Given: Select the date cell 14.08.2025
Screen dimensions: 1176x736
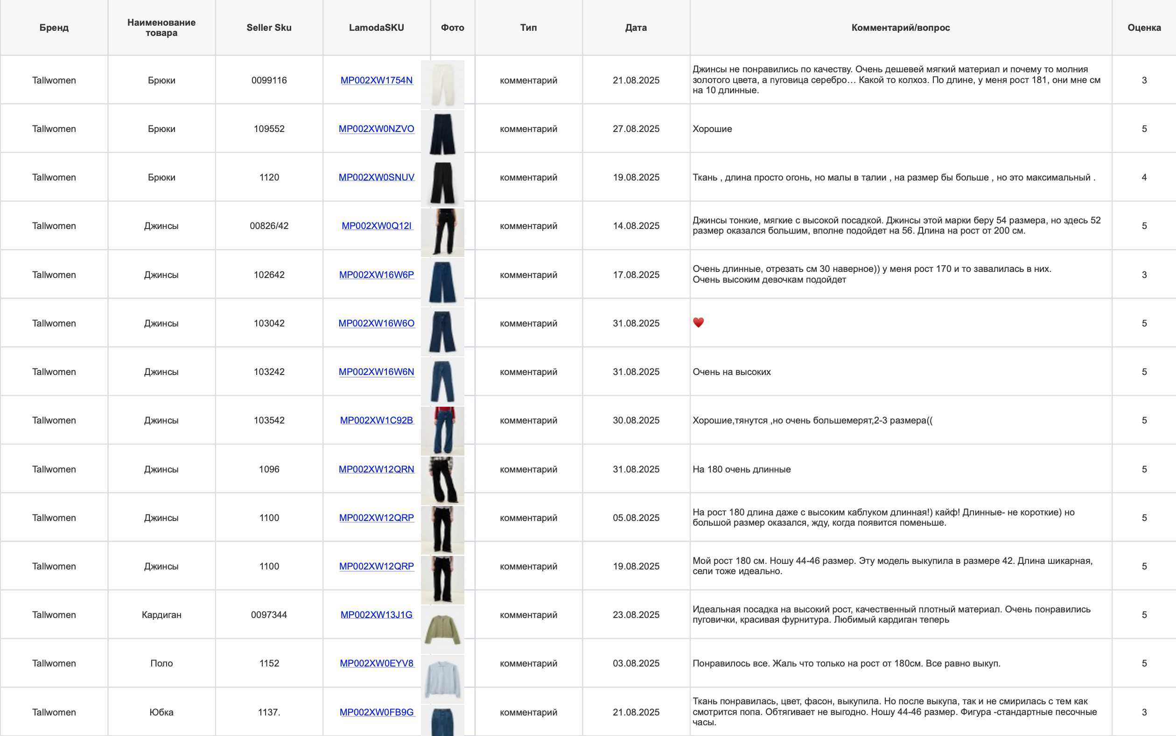Looking at the screenshot, I should (636, 226).
